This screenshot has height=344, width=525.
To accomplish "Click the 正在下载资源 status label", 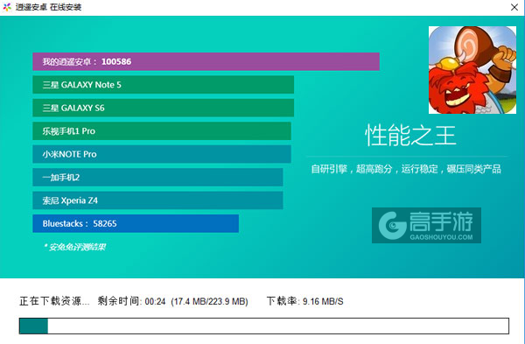I will (x=54, y=301).
